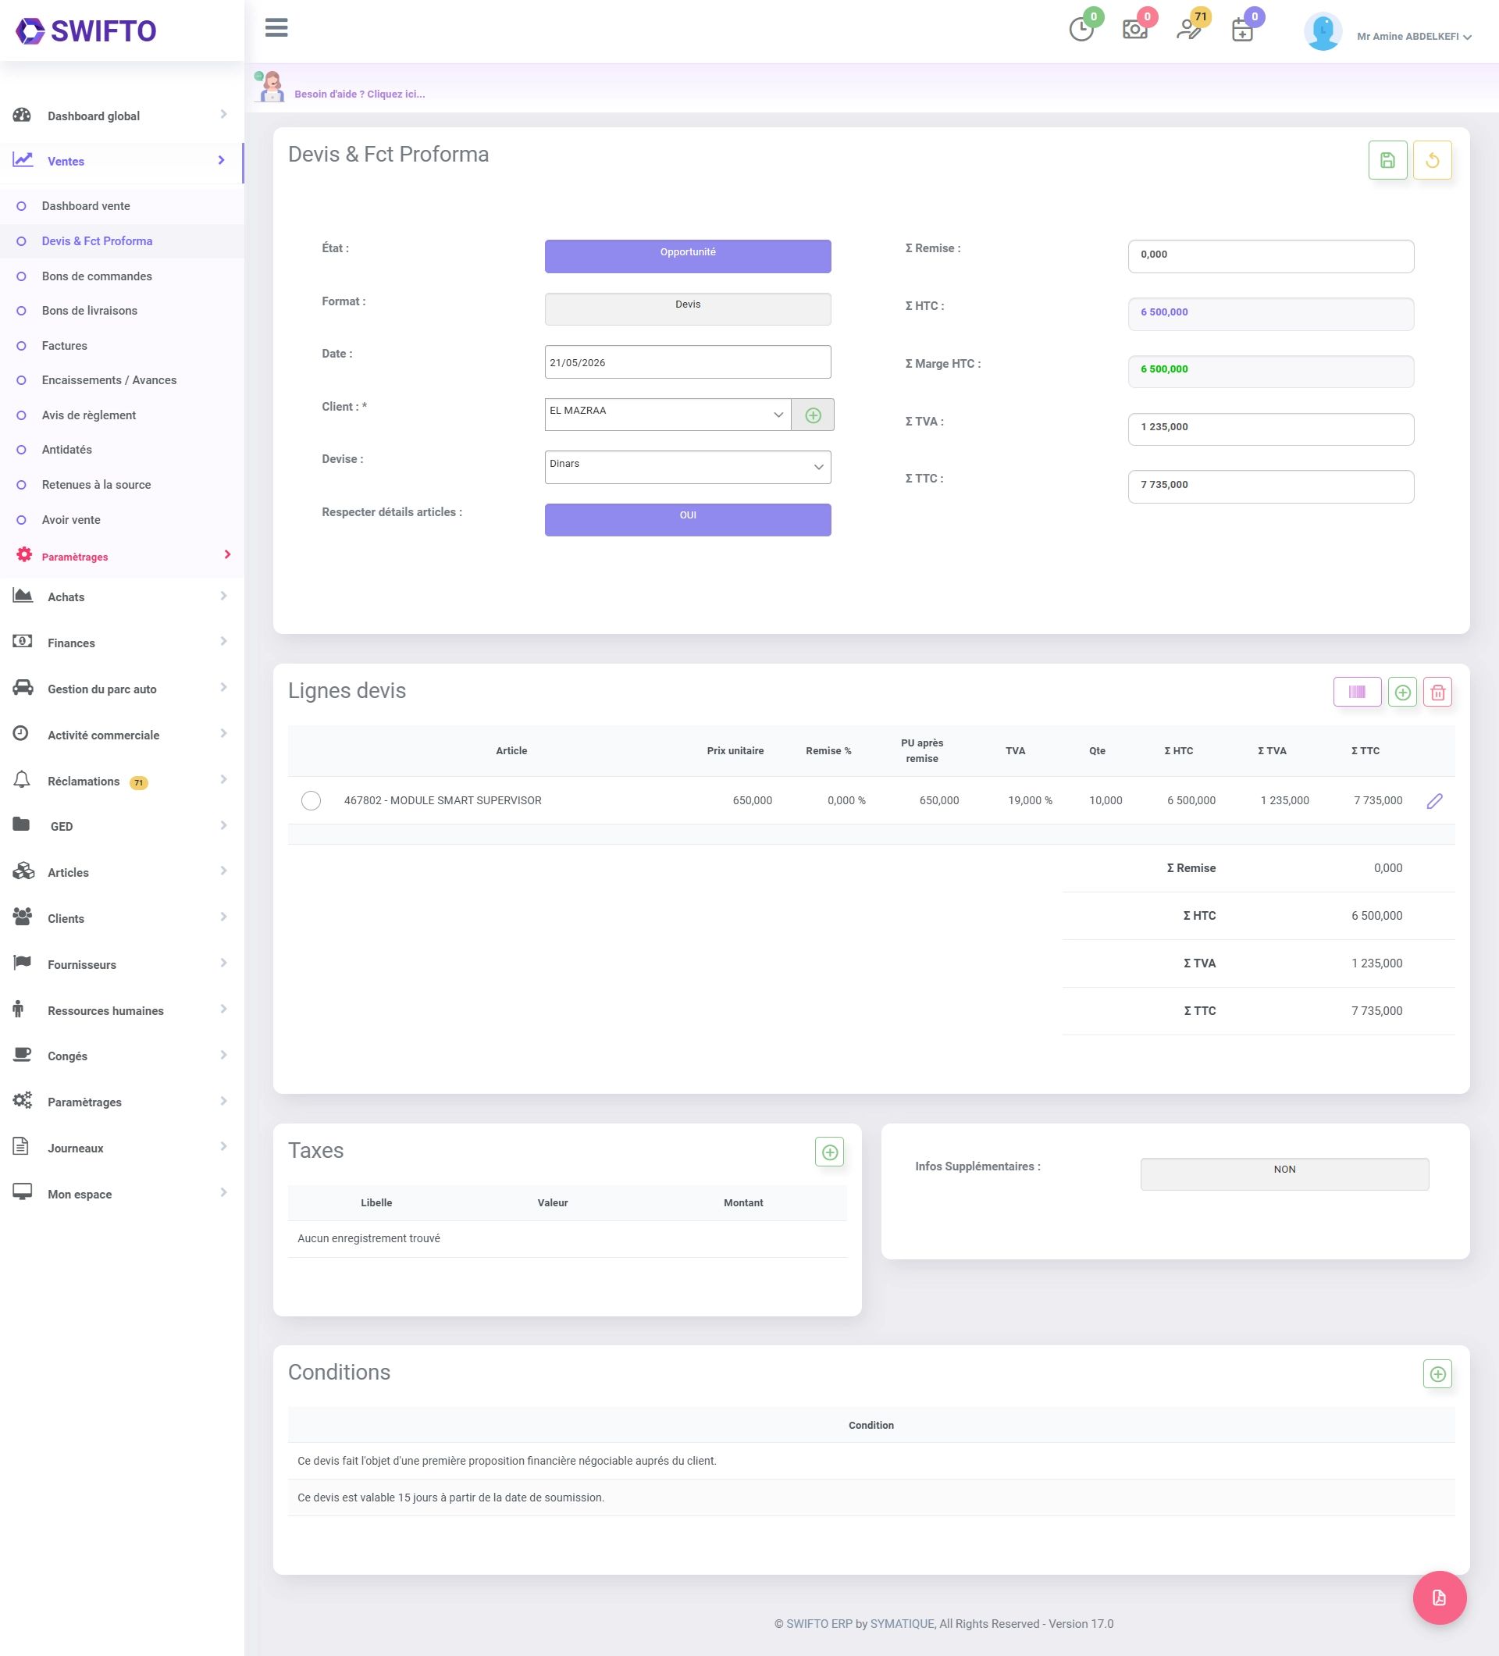The width and height of the screenshot is (1499, 1656).
Task: Select the radio button for article 467802
Action: tap(311, 801)
